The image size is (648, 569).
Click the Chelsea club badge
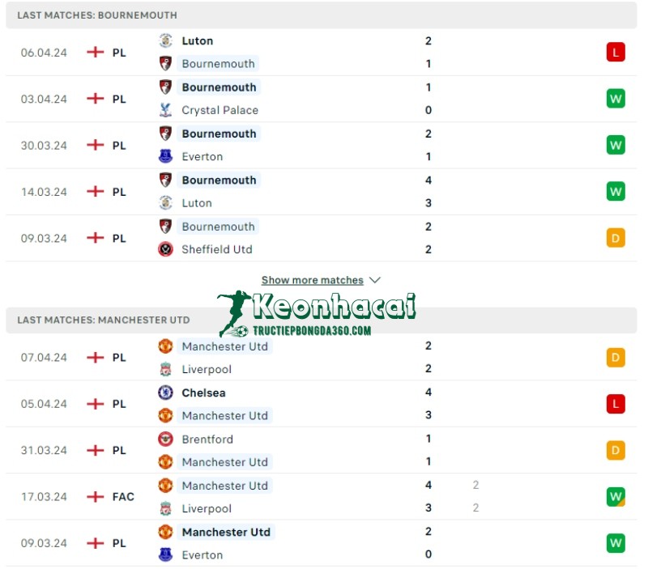[x=165, y=393]
